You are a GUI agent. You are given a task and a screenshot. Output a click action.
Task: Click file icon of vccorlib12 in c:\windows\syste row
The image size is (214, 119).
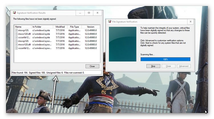[16, 37]
